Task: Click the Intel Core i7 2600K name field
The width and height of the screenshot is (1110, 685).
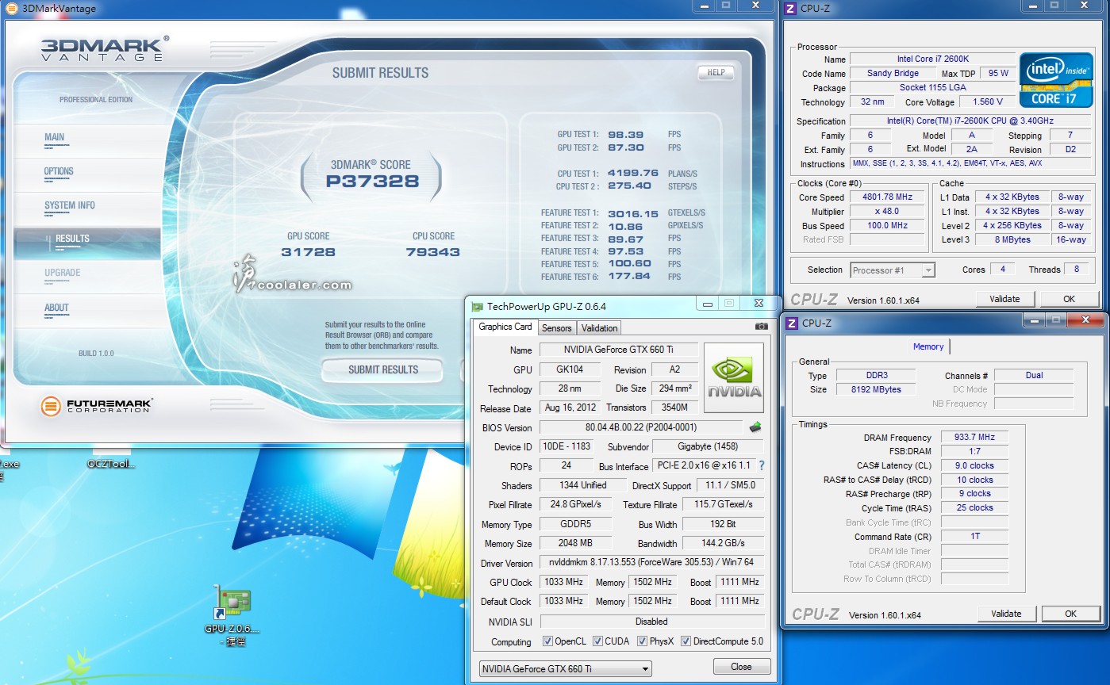Action: 932,59
